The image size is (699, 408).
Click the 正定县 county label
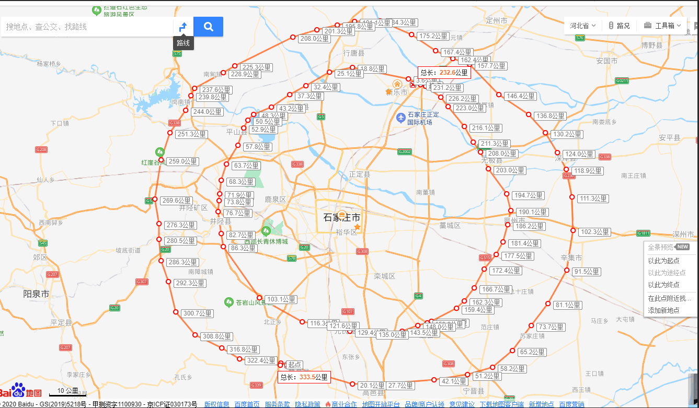click(360, 174)
